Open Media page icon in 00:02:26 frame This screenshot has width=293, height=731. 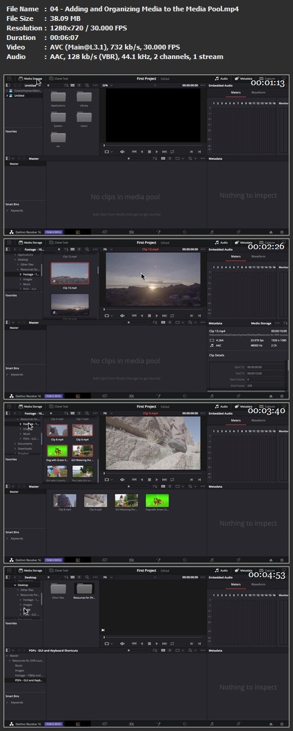[x=77, y=395]
